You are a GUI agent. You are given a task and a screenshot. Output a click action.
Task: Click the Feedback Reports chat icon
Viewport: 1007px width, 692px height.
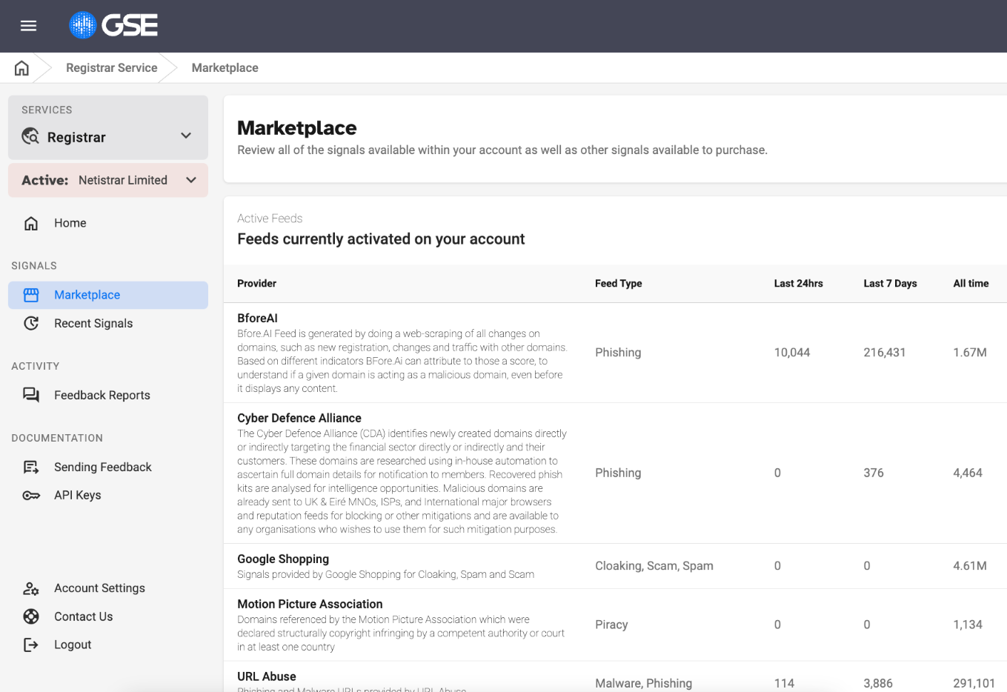[x=31, y=395]
